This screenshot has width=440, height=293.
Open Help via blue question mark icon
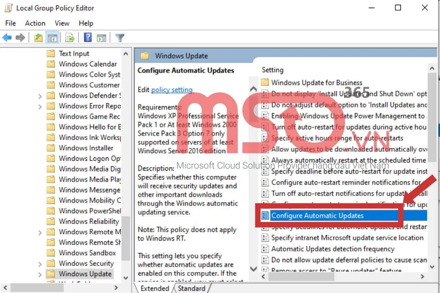88,37
